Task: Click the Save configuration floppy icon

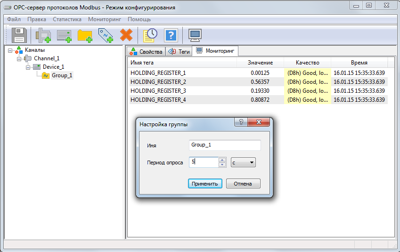Action: point(19,35)
